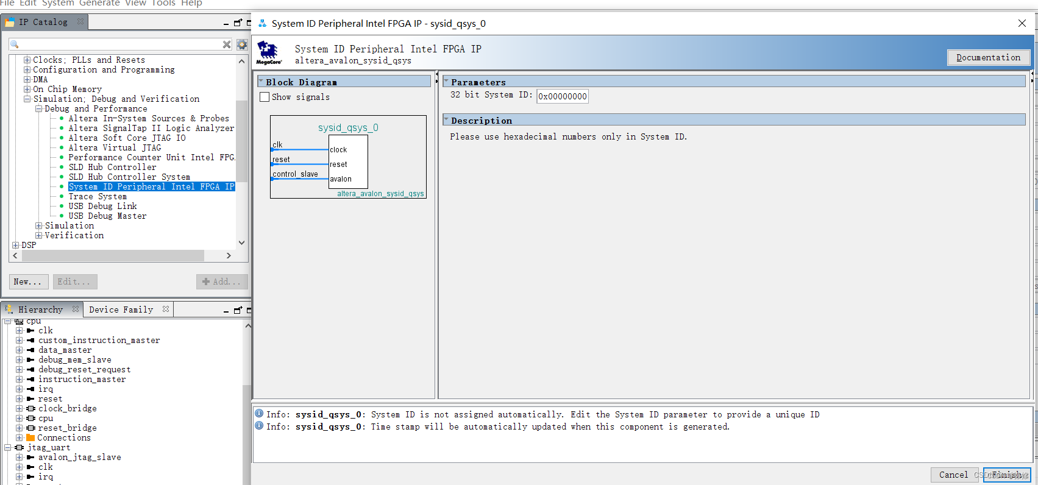Image resolution: width=1038 pixels, height=485 pixels.
Task: Click the plus icon on the Add button
Action: click(x=206, y=281)
